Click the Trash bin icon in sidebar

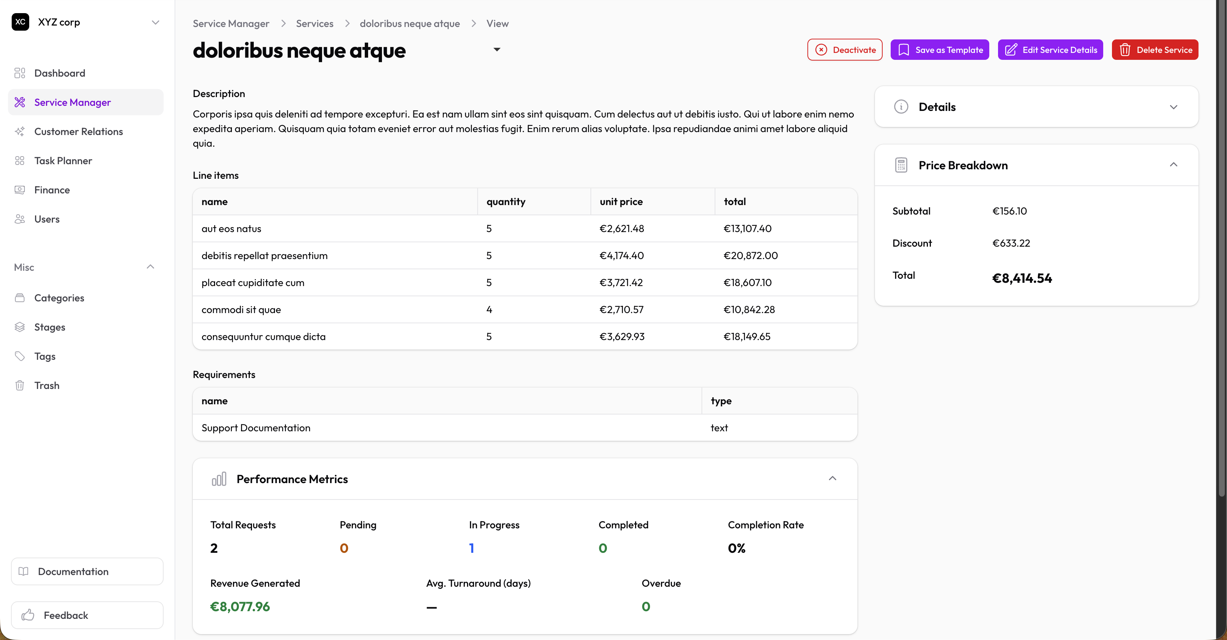tap(19, 385)
